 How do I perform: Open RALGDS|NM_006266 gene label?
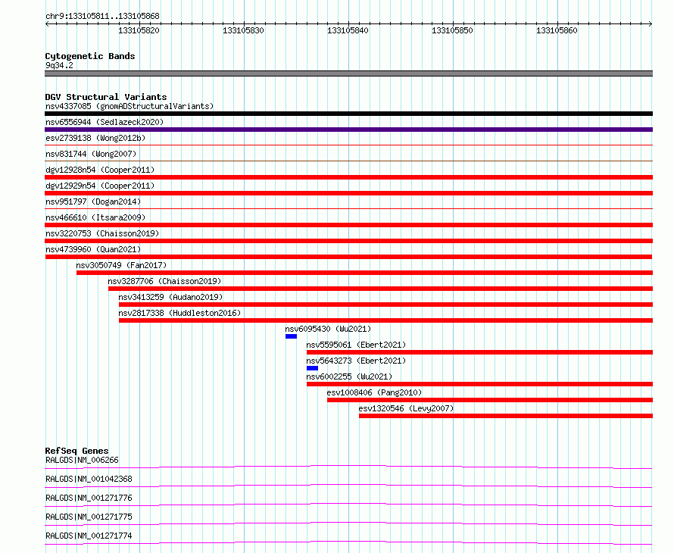coord(82,460)
